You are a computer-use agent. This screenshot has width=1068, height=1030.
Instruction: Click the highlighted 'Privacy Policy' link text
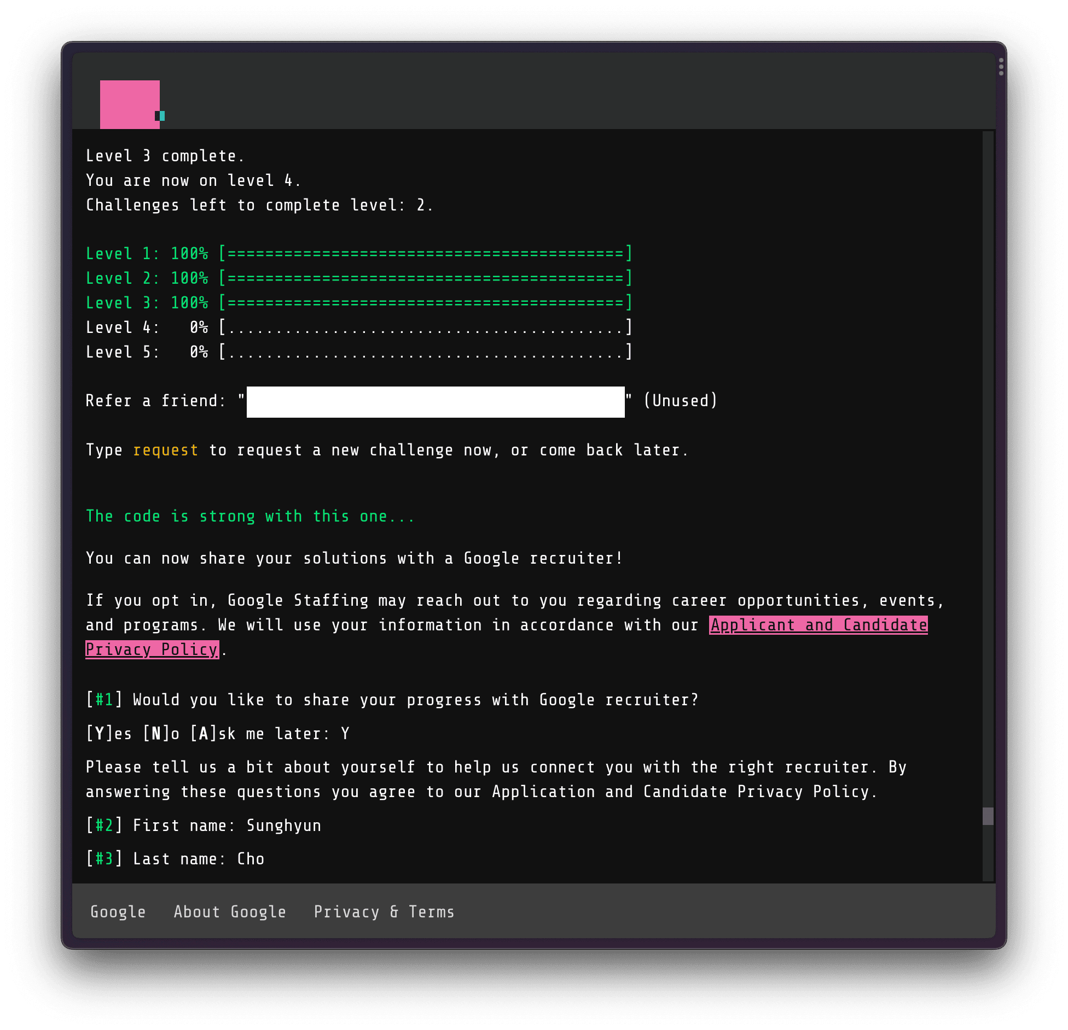coord(152,649)
